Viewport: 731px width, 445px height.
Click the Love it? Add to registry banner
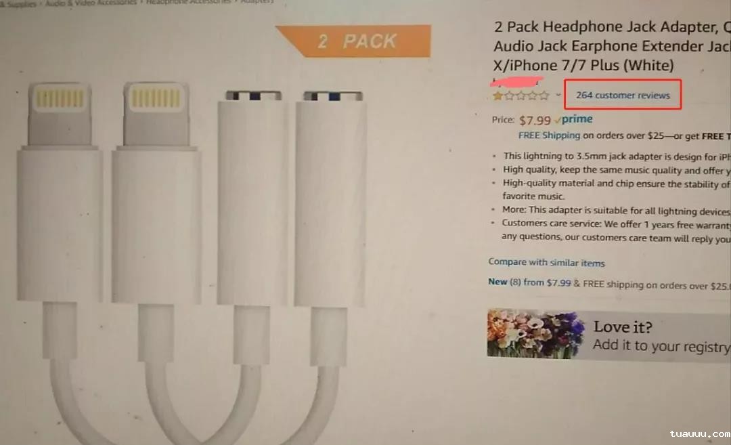point(609,335)
